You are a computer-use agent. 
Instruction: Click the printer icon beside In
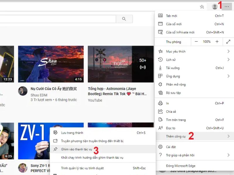tap(161, 103)
